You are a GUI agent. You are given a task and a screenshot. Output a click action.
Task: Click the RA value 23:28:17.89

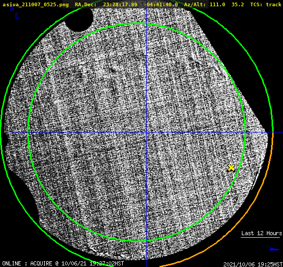click(120, 4)
